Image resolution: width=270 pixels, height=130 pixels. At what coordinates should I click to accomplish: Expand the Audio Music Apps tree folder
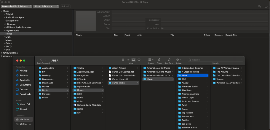(4, 17)
